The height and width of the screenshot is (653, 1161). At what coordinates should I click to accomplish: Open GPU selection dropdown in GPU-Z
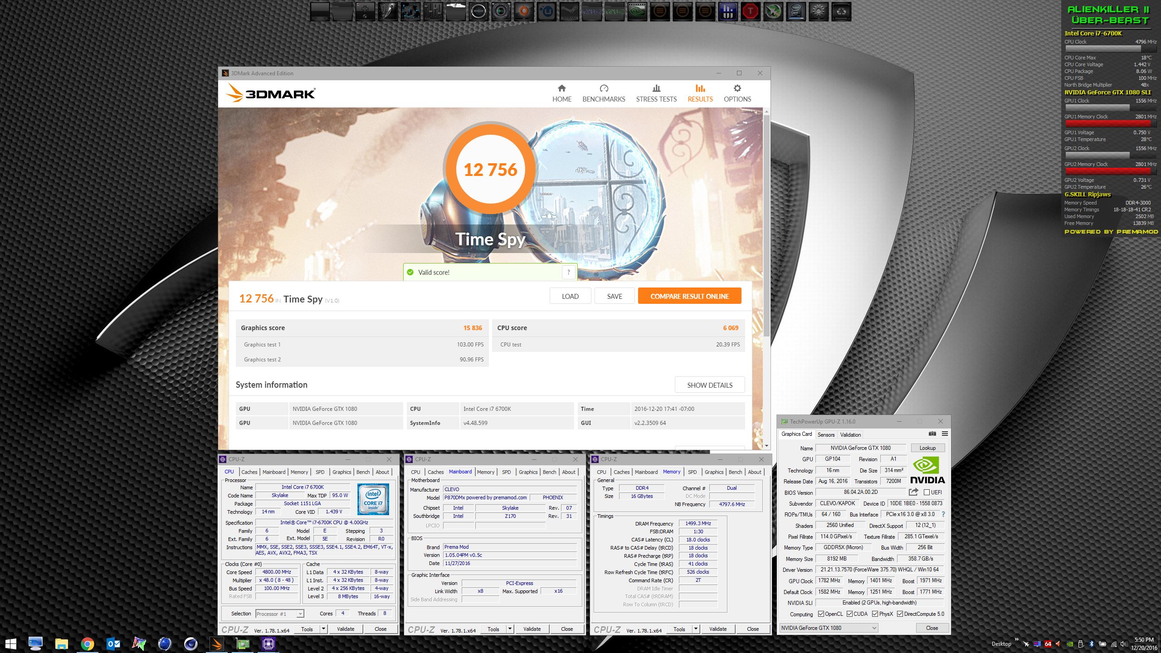coord(829,628)
